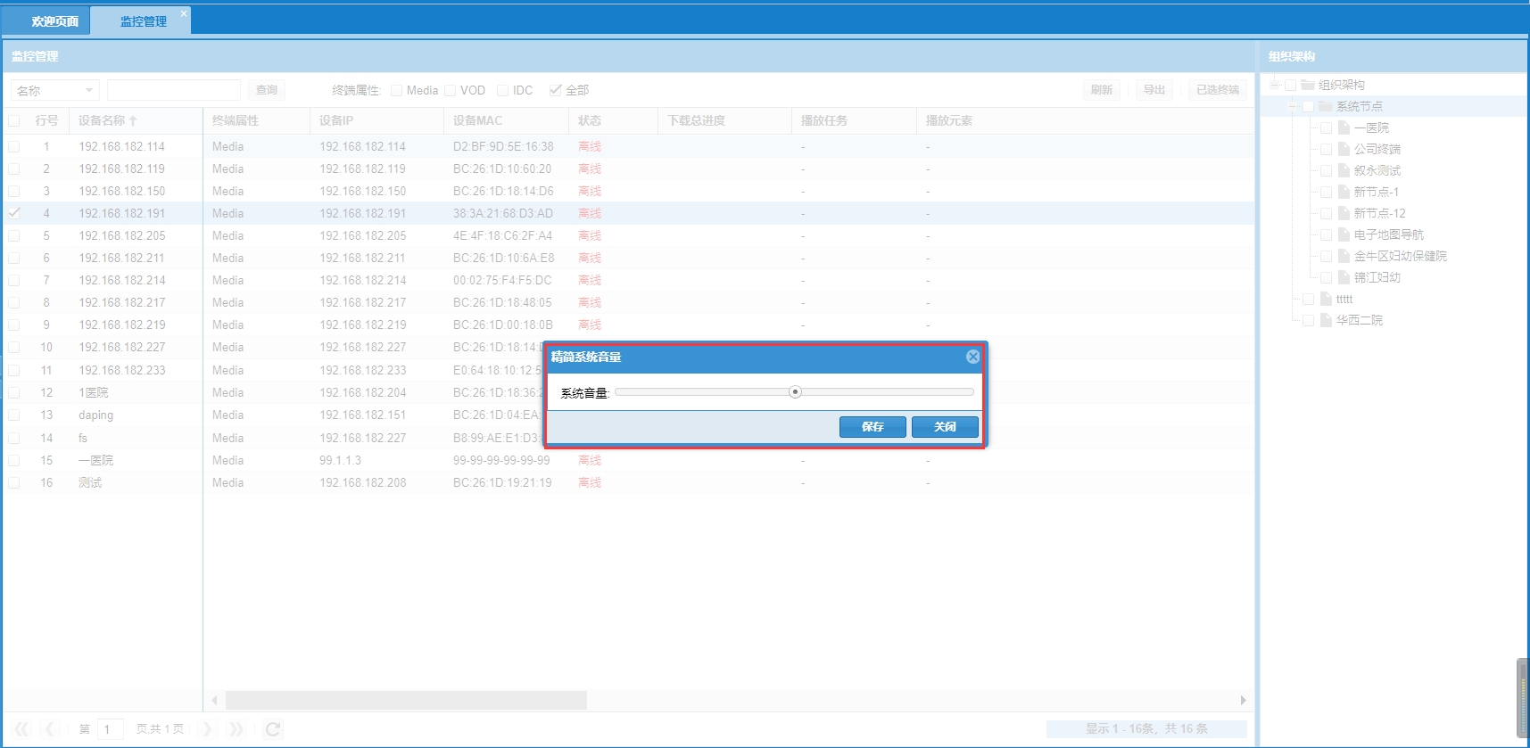Check the 组织架构 root checkbox in tree

tap(1290, 85)
